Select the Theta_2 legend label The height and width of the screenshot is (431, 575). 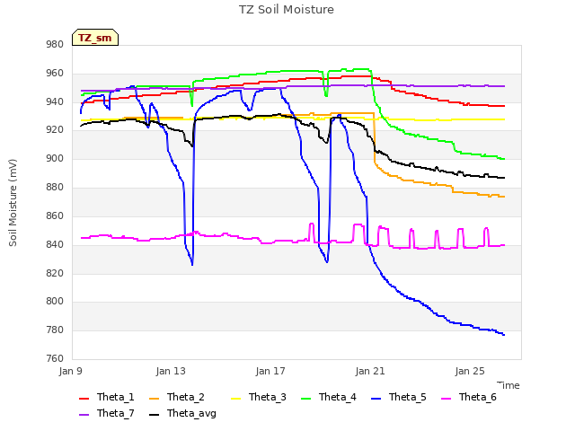(186, 397)
